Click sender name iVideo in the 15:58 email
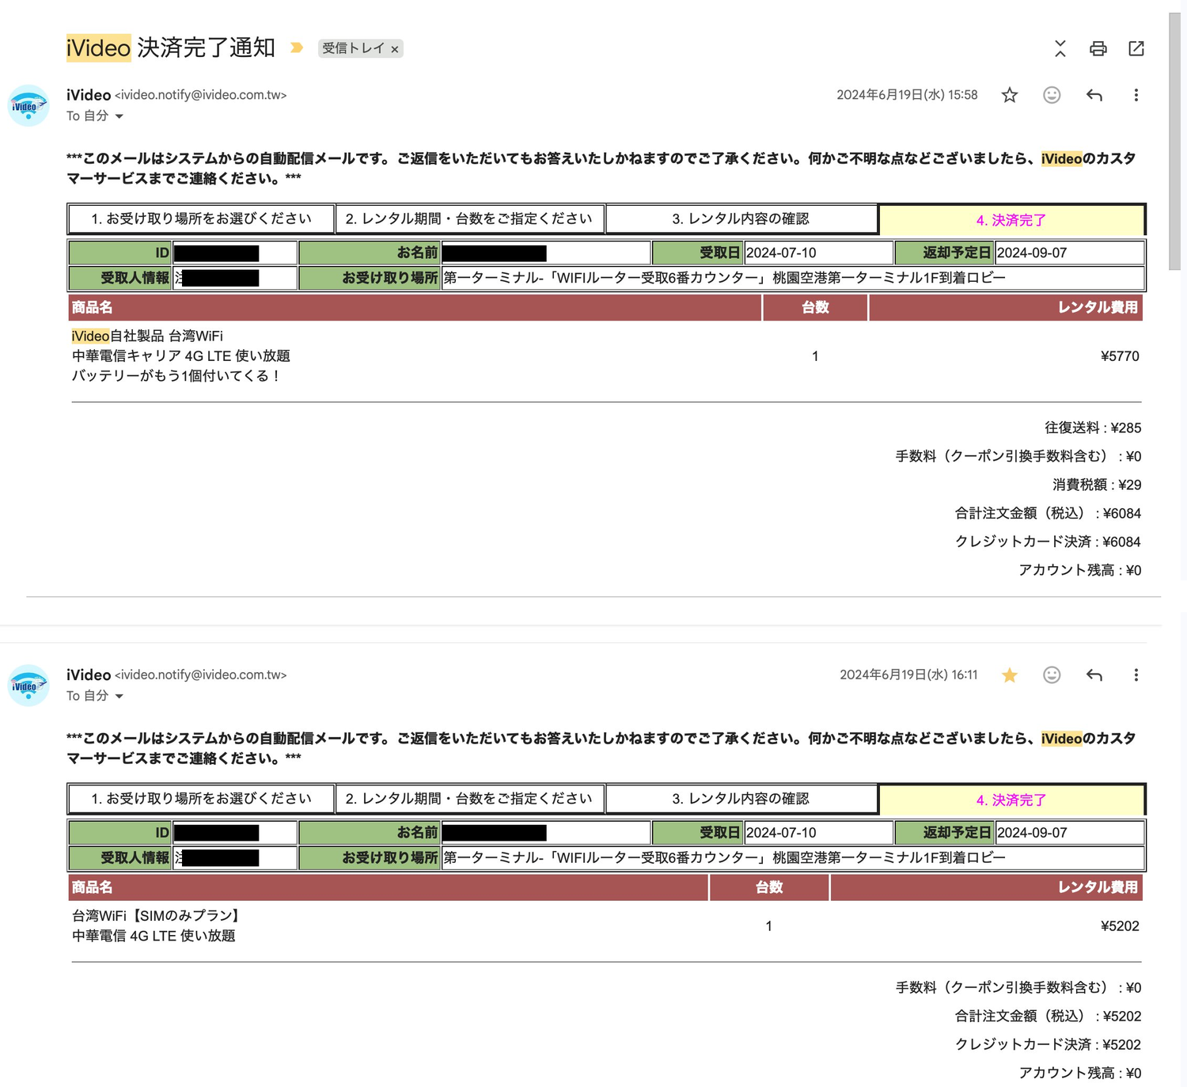The image size is (1187, 1087). point(89,95)
